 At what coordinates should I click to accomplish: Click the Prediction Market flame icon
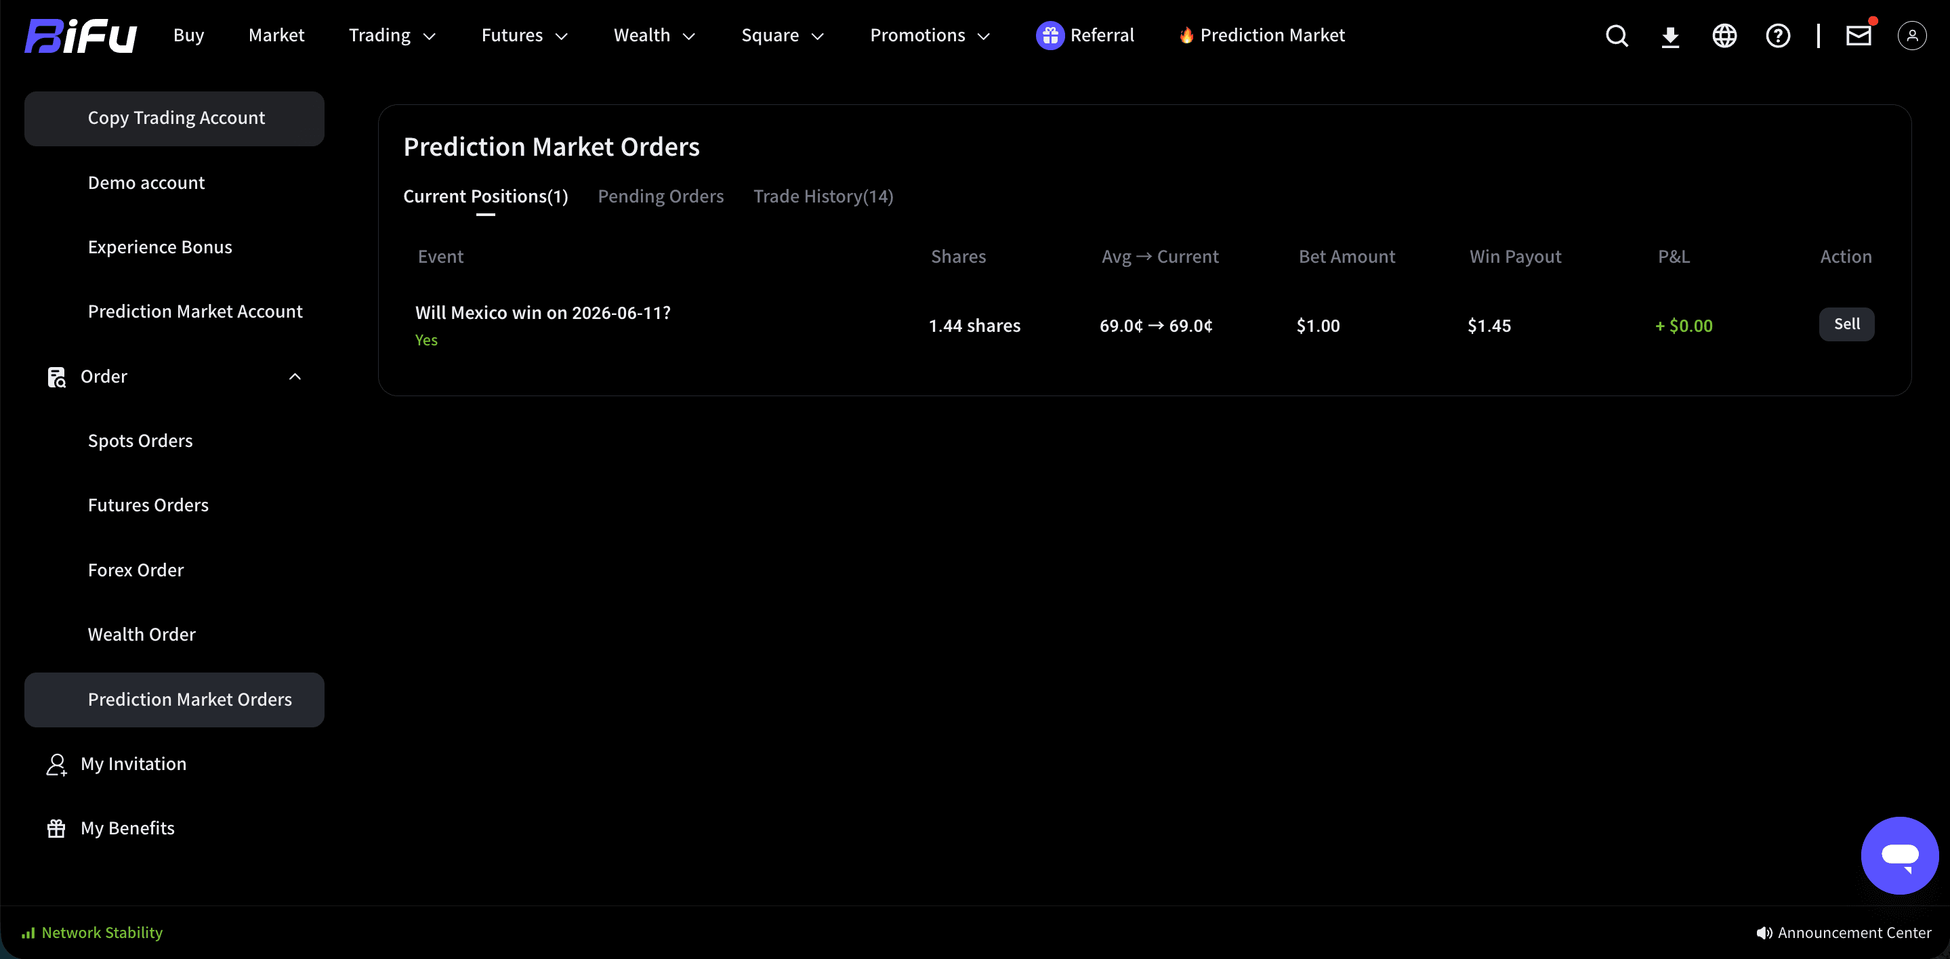(1186, 36)
